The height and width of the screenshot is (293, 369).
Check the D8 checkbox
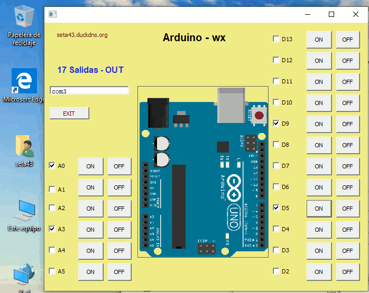pos(276,145)
